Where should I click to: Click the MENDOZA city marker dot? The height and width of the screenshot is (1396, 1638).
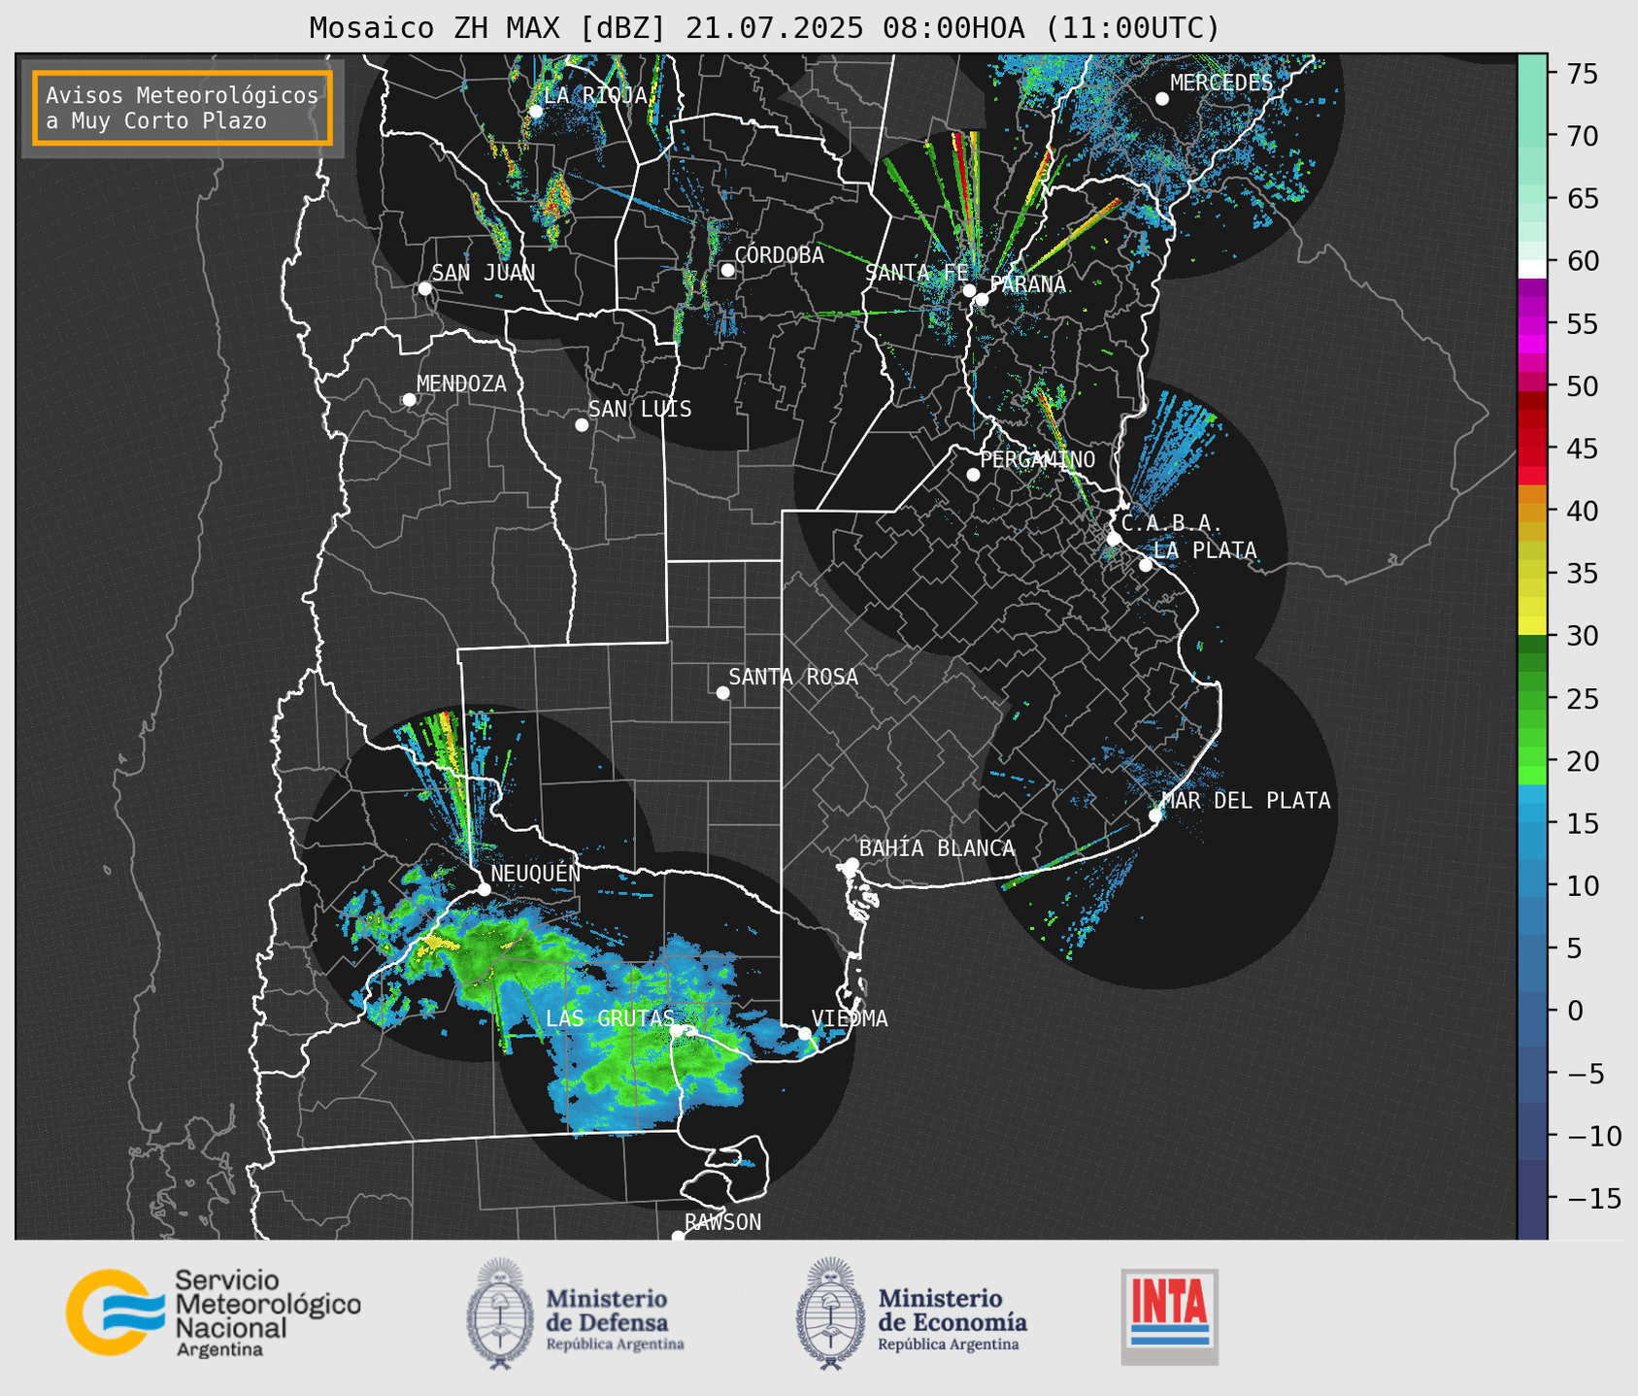[409, 400]
